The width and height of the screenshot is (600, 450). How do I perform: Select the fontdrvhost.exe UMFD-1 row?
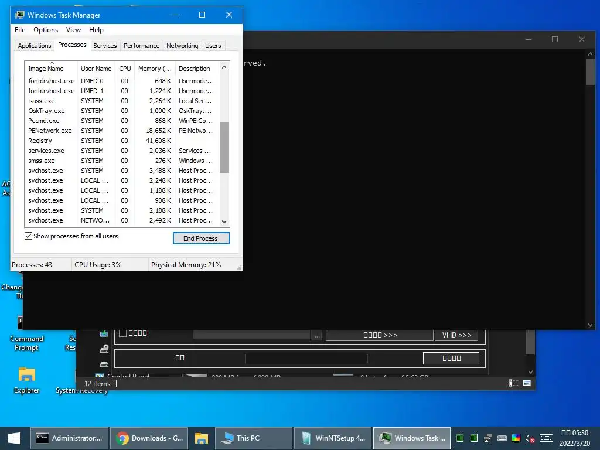(122, 91)
